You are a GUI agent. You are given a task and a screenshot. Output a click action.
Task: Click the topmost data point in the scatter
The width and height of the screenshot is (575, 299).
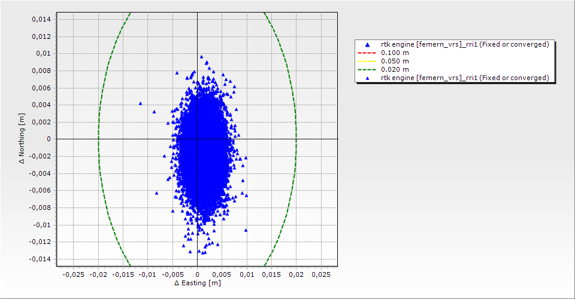(201, 57)
